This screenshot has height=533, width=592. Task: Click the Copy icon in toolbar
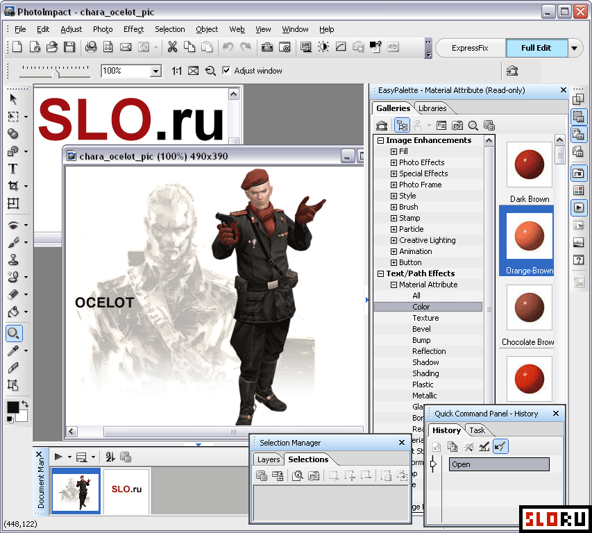click(189, 47)
